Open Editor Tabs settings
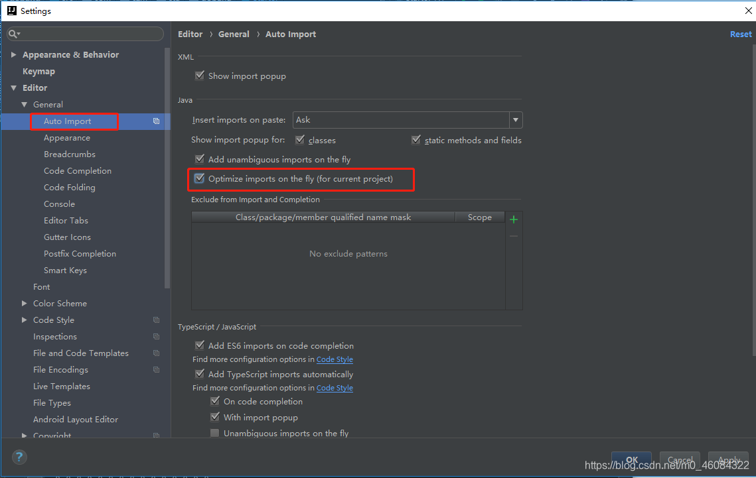The width and height of the screenshot is (756, 478). coord(66,221)
